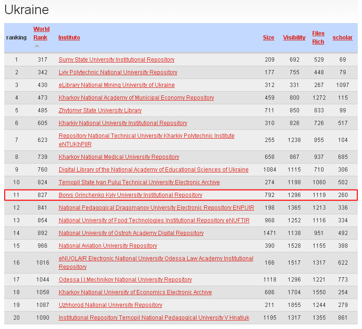This screenshot has height=329, width=362.
Task: Open Kharkov National University of Economics Electronic Archive
Action: click(135, 292)
